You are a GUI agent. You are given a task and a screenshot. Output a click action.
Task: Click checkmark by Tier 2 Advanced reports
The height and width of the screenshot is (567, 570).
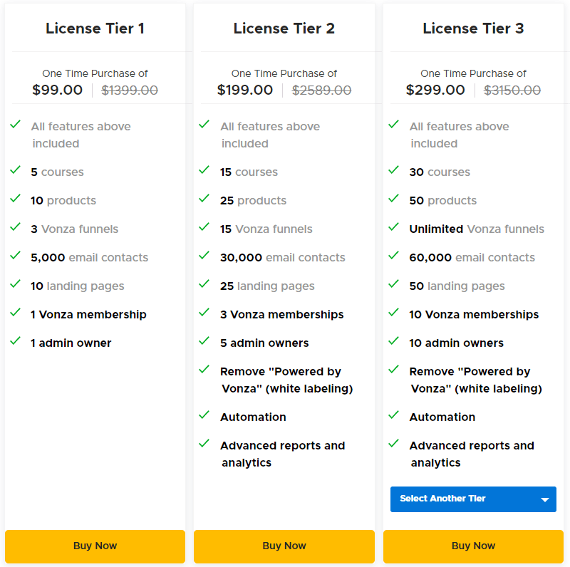[204, 444]
